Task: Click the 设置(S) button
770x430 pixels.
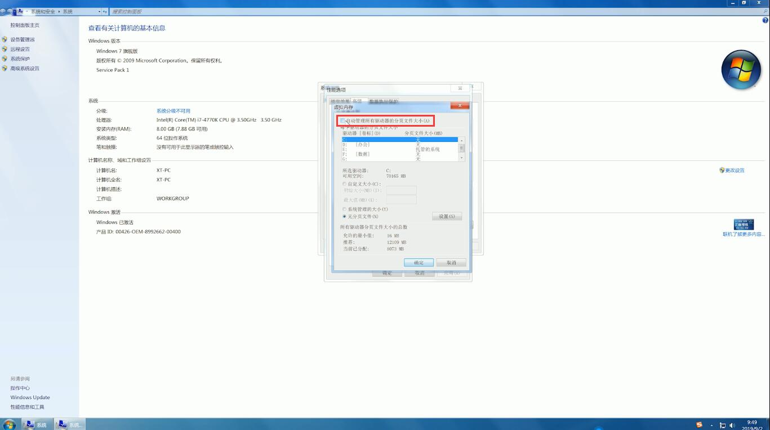Action: click(x=447, y=217)
